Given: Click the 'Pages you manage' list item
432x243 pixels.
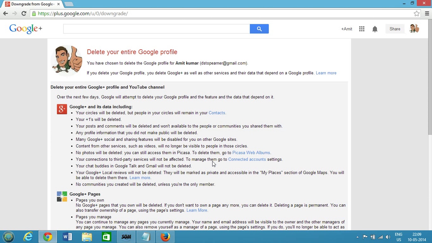Looking at the screenshot, I should 93,217.
